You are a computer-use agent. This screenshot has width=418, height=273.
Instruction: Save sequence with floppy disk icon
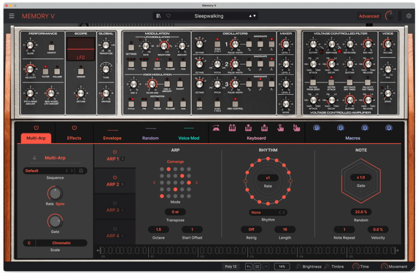point(81,171)
